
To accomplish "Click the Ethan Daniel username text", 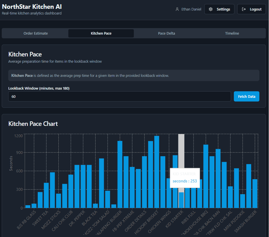I will pos(191,9).
